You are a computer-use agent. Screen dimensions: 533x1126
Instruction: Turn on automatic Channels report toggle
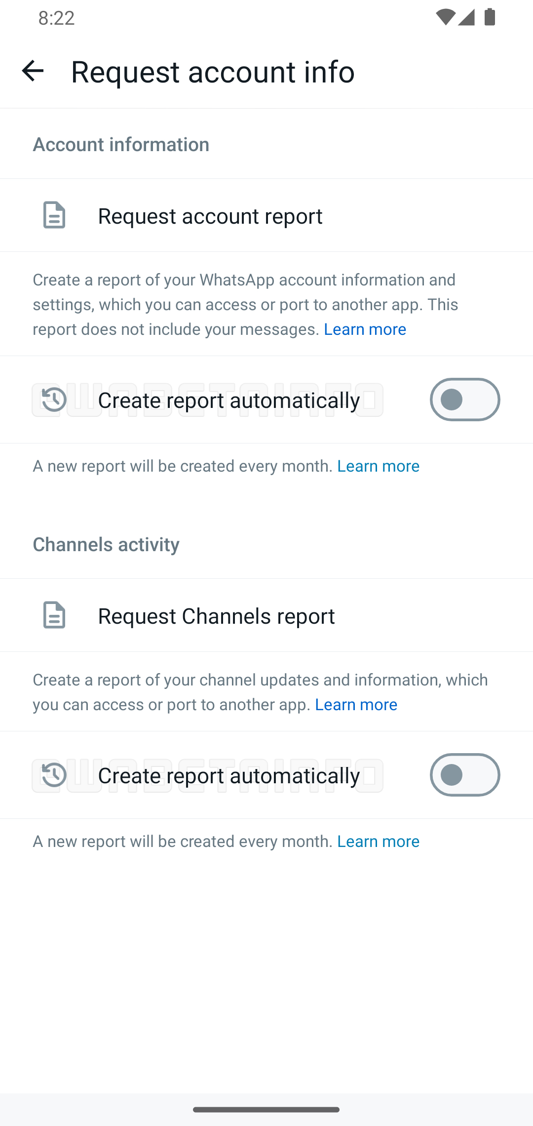pos(464,775)
